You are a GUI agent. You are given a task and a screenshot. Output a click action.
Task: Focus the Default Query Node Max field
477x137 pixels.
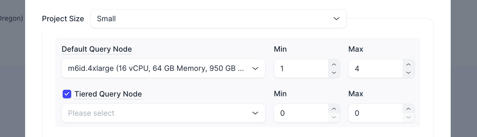point(375,68)
